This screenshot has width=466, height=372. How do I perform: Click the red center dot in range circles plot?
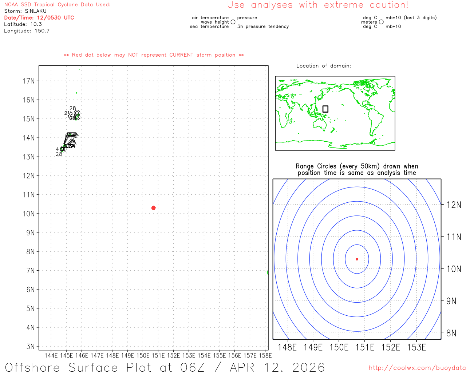coord(357,259)
